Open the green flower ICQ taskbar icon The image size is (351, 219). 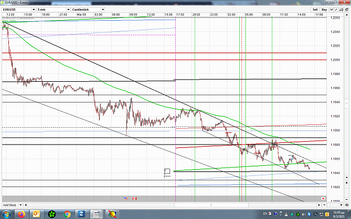pyautogui.click(x=52, y=215)
